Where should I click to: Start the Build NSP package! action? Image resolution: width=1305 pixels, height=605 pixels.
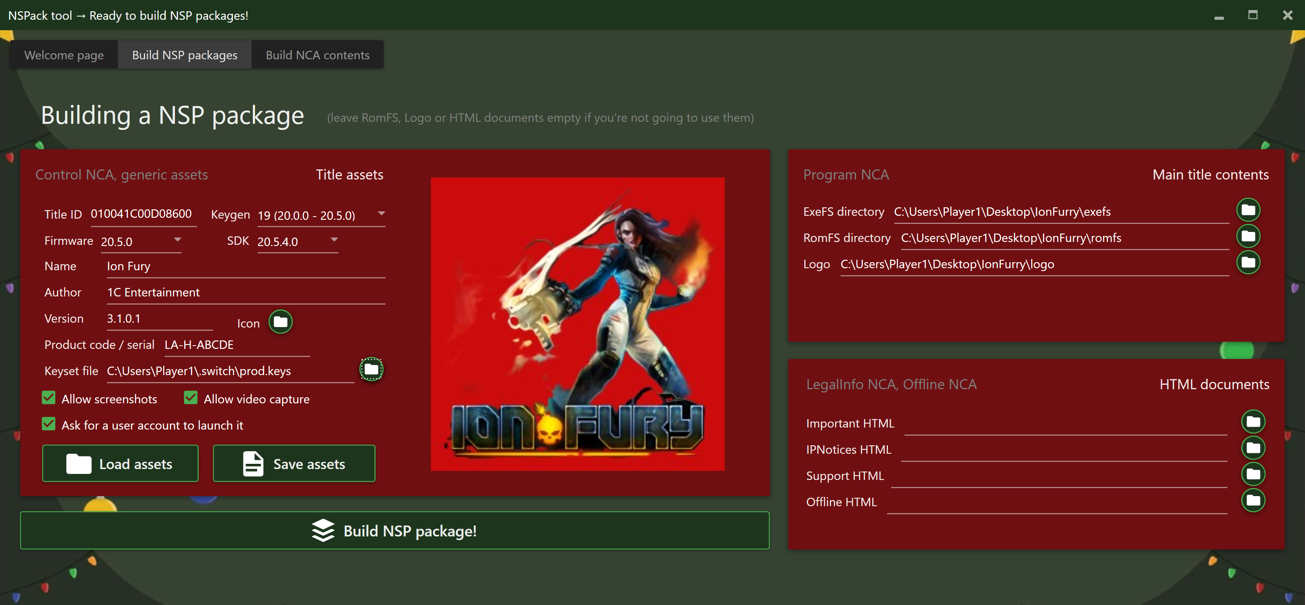click(x=394, y=531)
